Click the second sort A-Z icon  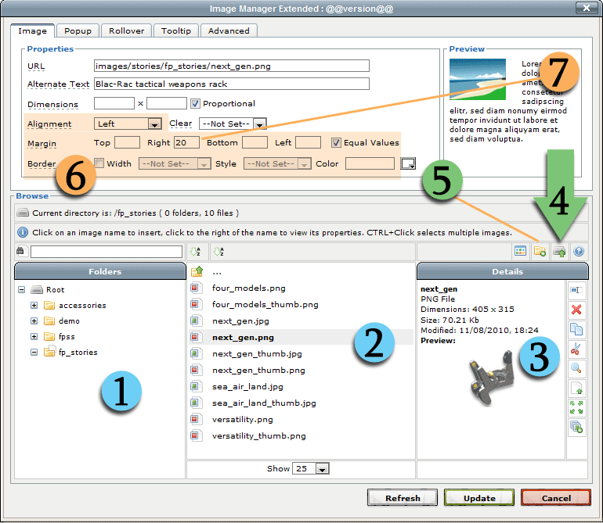coord(218,252)
